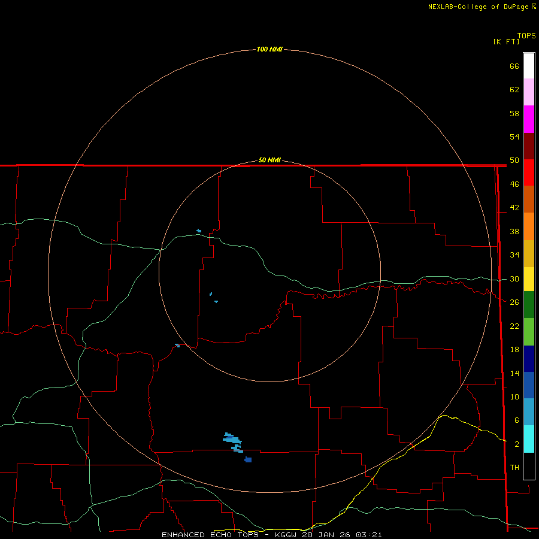Click the 58 legend value

[x=514, y=113]
